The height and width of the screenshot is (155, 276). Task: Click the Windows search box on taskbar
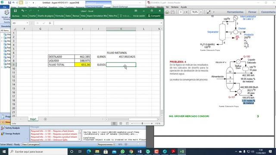point(38,152)
